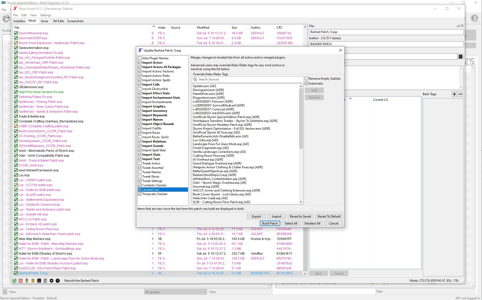Open the Wrye Smash File menu
This screenshot has width=482, height=300.
pyautogui.click(x=15, y=15)
